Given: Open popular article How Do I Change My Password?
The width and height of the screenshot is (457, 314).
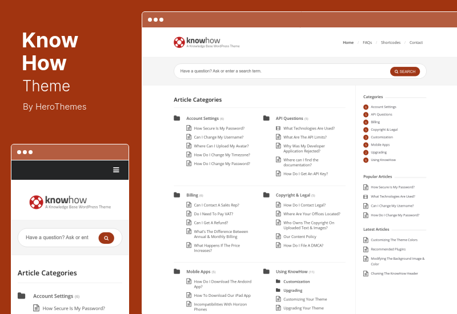Looking at the screenshot, I should pos(395,215).
